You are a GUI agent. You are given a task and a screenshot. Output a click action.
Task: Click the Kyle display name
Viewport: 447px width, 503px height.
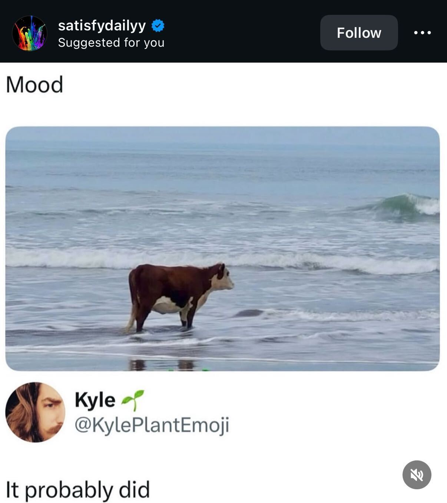(95, 400)
